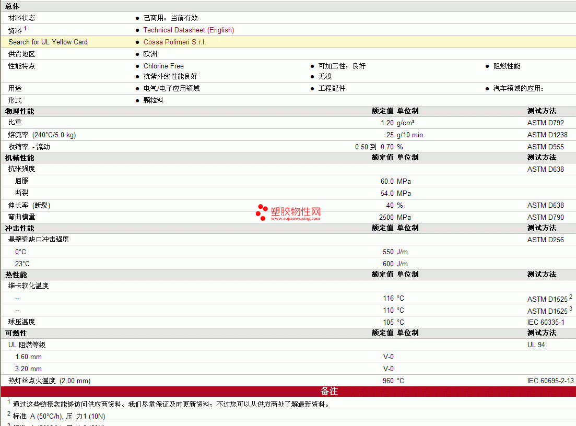Click the 已商用：当前有效 value
576x426 pixels.
[x=170, y=18]
